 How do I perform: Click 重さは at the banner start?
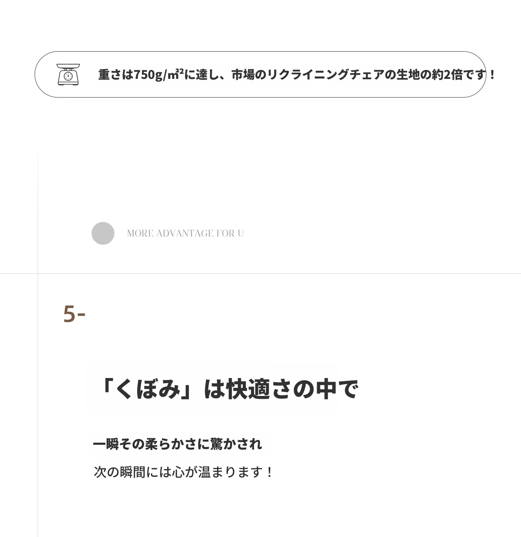pyautogui.click(x=116, y=75)
